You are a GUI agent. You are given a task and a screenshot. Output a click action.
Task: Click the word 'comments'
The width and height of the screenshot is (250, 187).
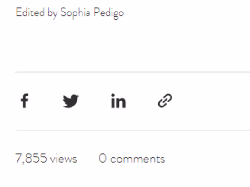[137, 159]
